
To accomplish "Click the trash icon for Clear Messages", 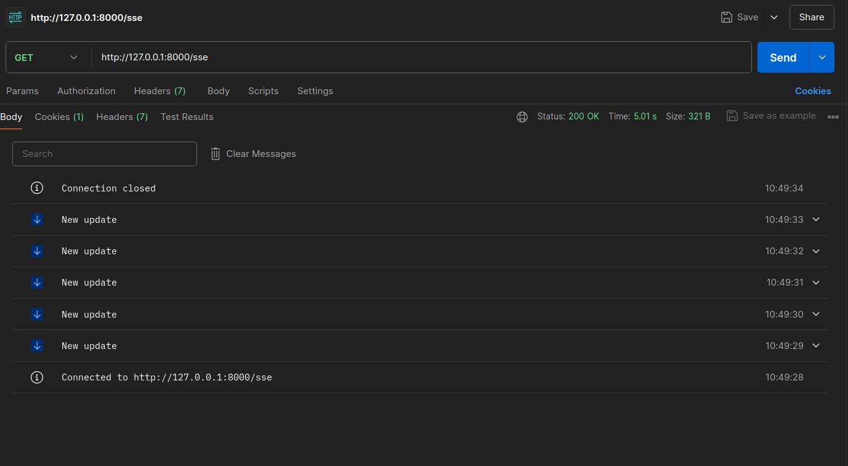I will (x=216, y=154).
